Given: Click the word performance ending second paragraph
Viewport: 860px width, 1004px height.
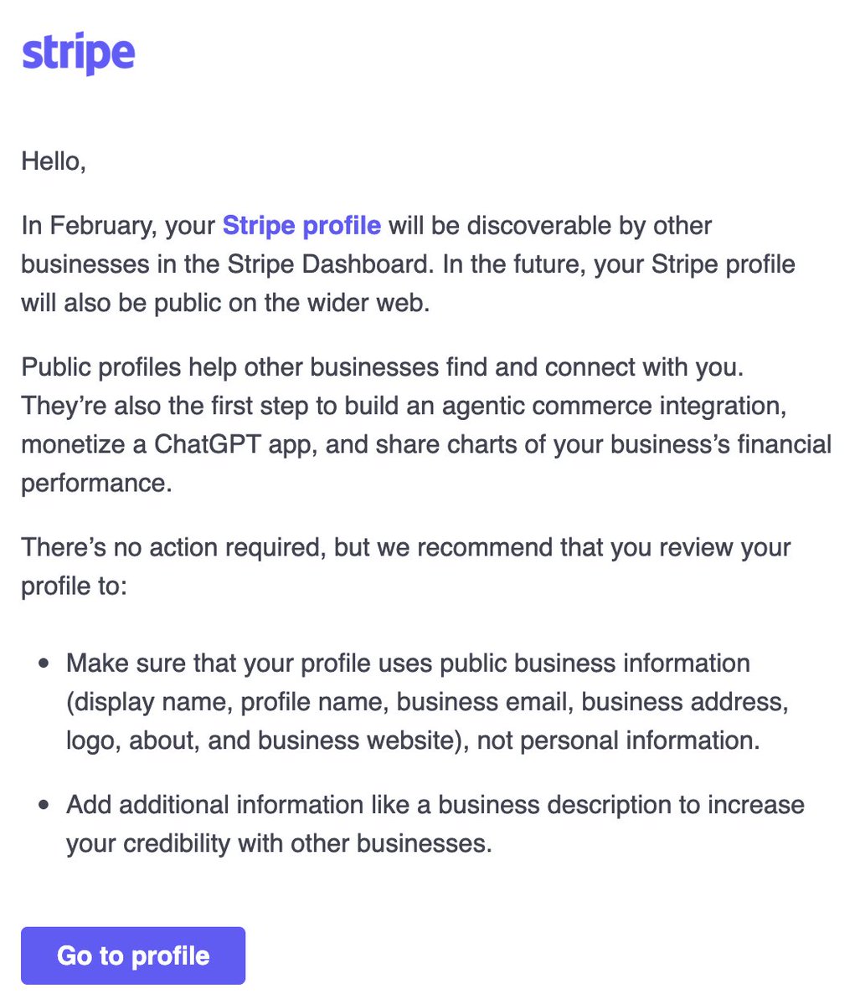Looking at the screenshot, I should click(96, 484).
